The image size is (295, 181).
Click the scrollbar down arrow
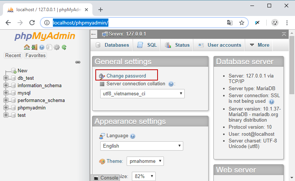tap(292, 177)
